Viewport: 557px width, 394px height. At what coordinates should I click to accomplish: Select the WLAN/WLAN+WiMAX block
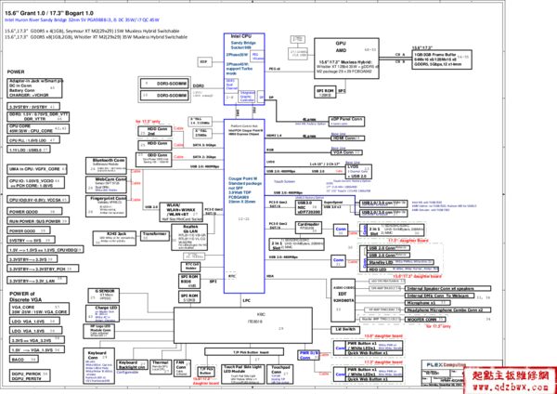point(181,212)
